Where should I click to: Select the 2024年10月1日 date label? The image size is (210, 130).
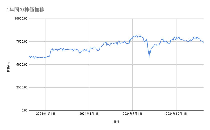click(176, 114)
